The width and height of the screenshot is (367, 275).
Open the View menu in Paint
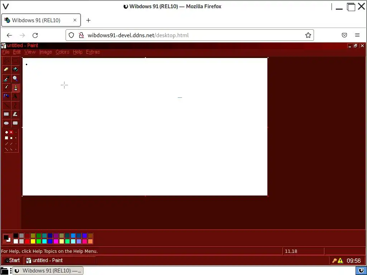tap(30, 52)
